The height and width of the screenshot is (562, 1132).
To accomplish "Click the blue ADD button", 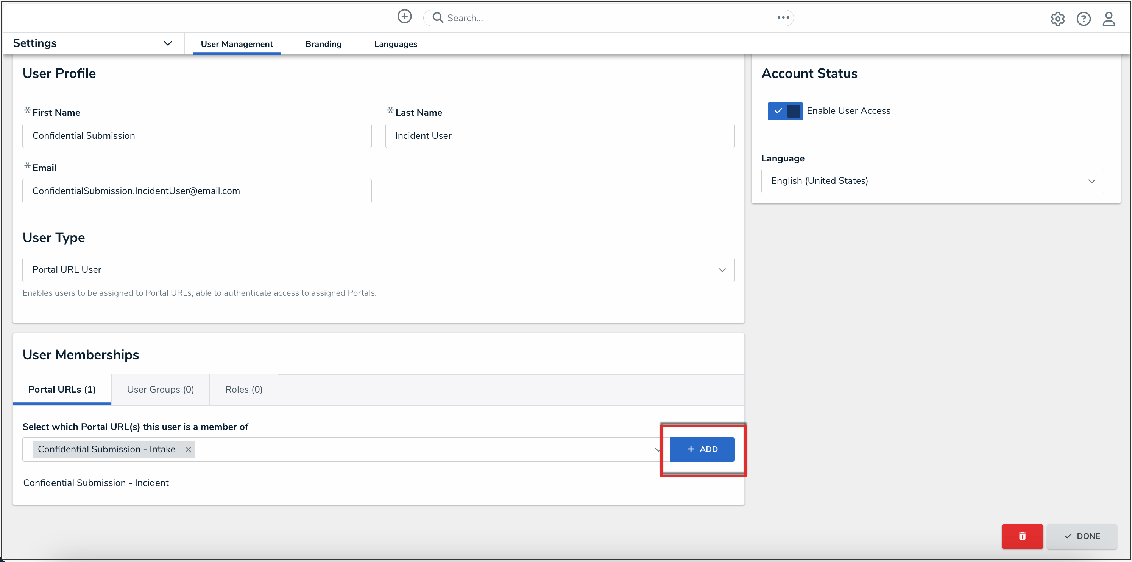I will click(x=702, y=449).
